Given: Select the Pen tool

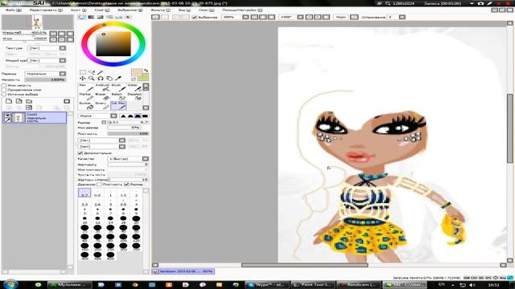Looking at the screenshot, I should 86,88.
